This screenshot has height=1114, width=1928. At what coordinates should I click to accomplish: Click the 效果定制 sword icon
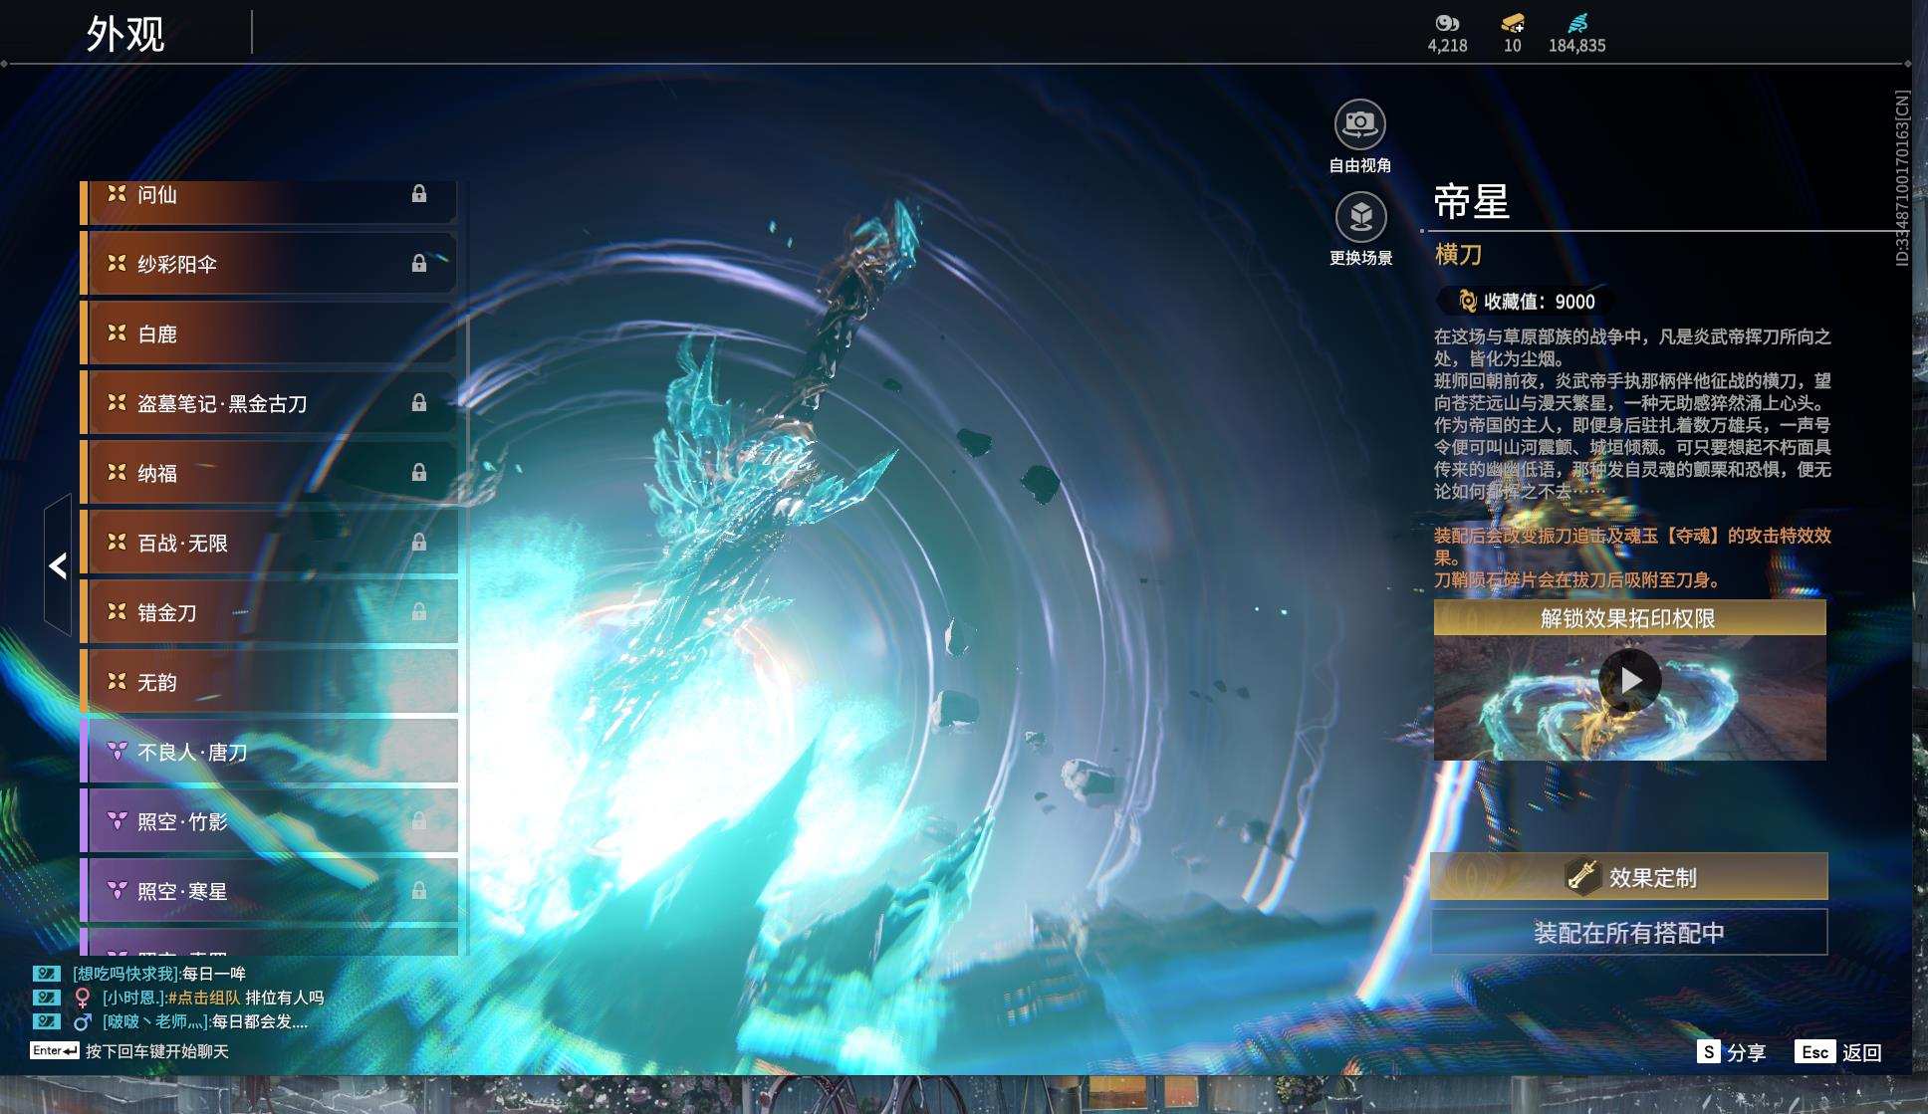click(1582, 876)
